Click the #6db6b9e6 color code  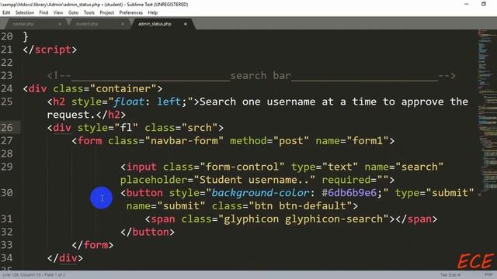click(349, 193)
